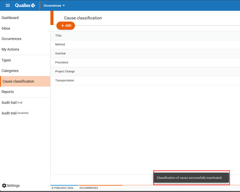240x192 pixels.
Task: Open the Project Change row
Action: point(65,71)
